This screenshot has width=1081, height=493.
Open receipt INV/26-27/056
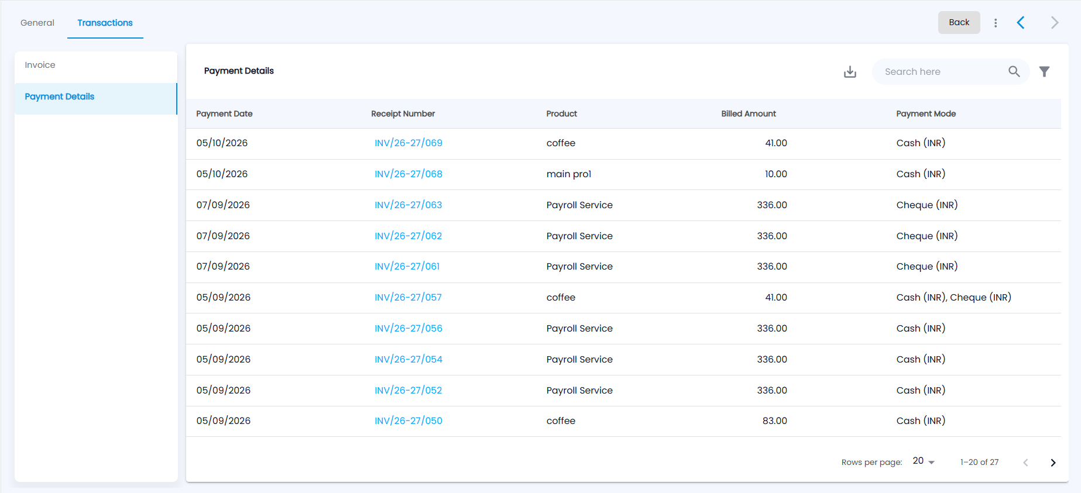409,329
